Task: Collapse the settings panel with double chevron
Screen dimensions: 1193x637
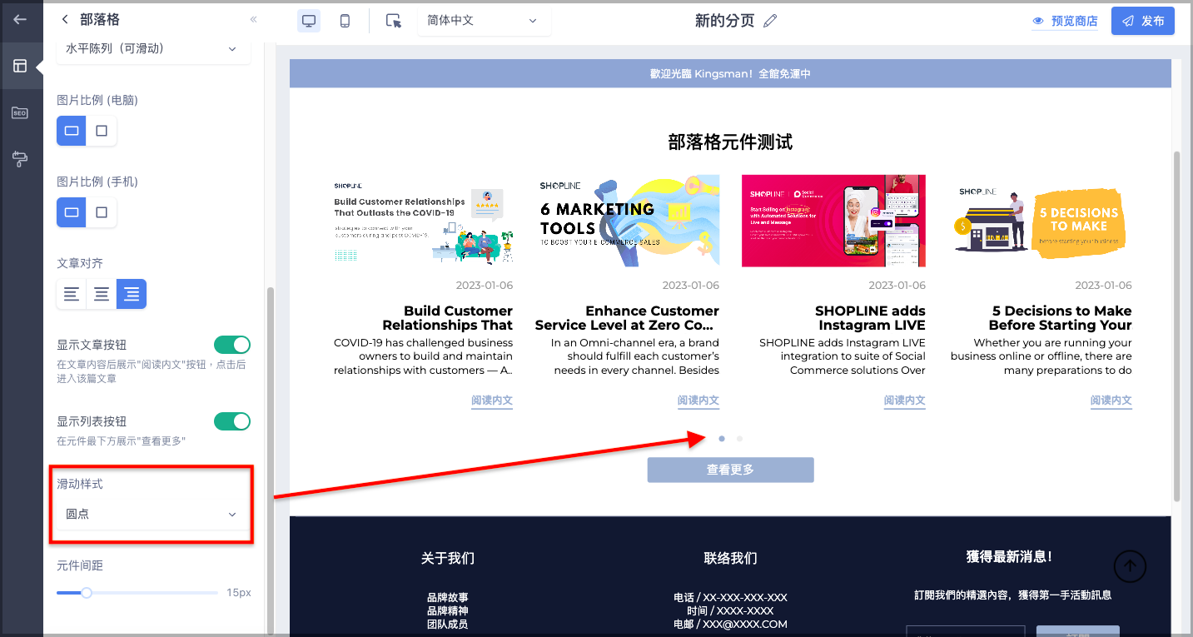Action: coord(253,20)
